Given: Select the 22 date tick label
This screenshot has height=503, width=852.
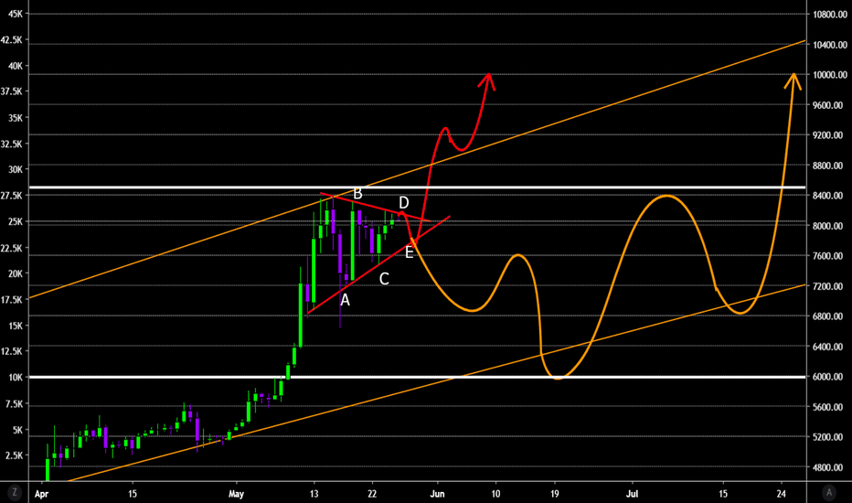Looking at the screenshot, I should [x=372, y=494].
